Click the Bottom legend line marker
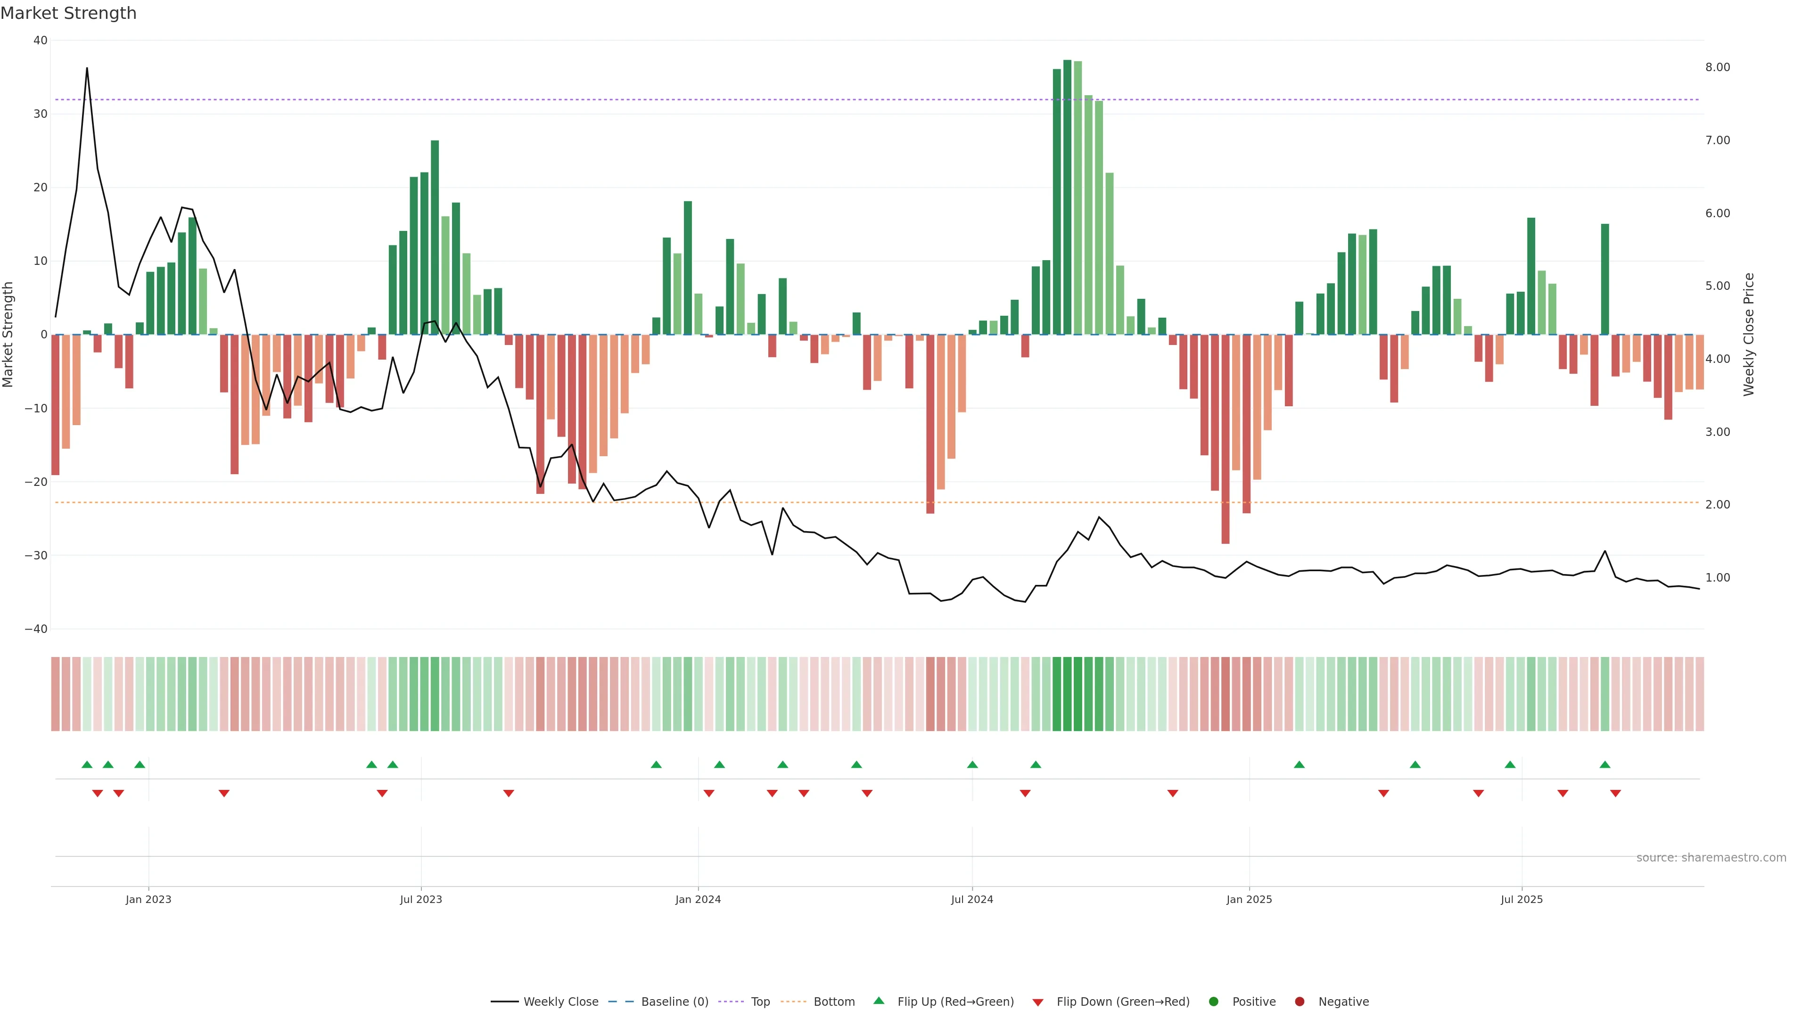This screenshot has height=1018, width=1810. (793, 1002)
